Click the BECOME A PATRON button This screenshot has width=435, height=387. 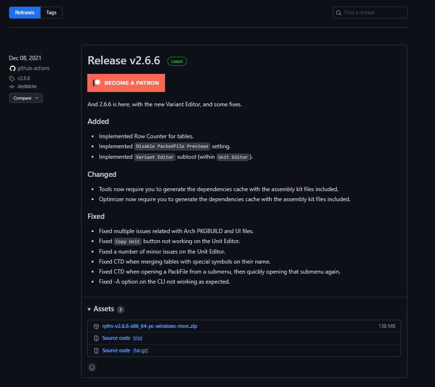(126, 82)
